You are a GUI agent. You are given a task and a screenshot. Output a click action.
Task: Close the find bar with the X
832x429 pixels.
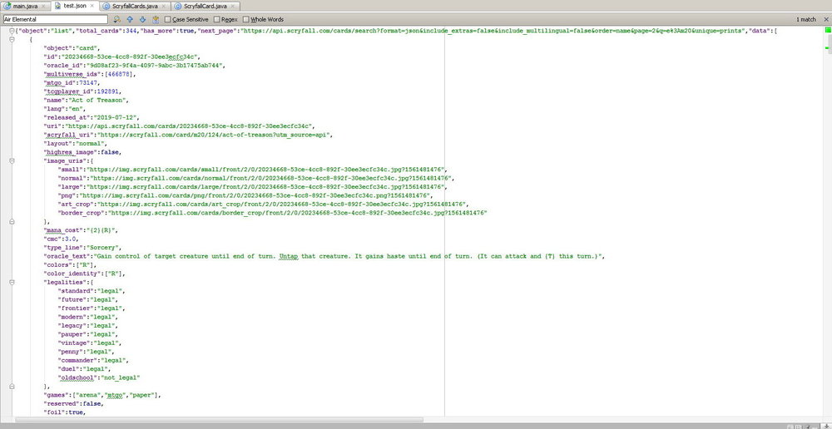tap(825, 19)
